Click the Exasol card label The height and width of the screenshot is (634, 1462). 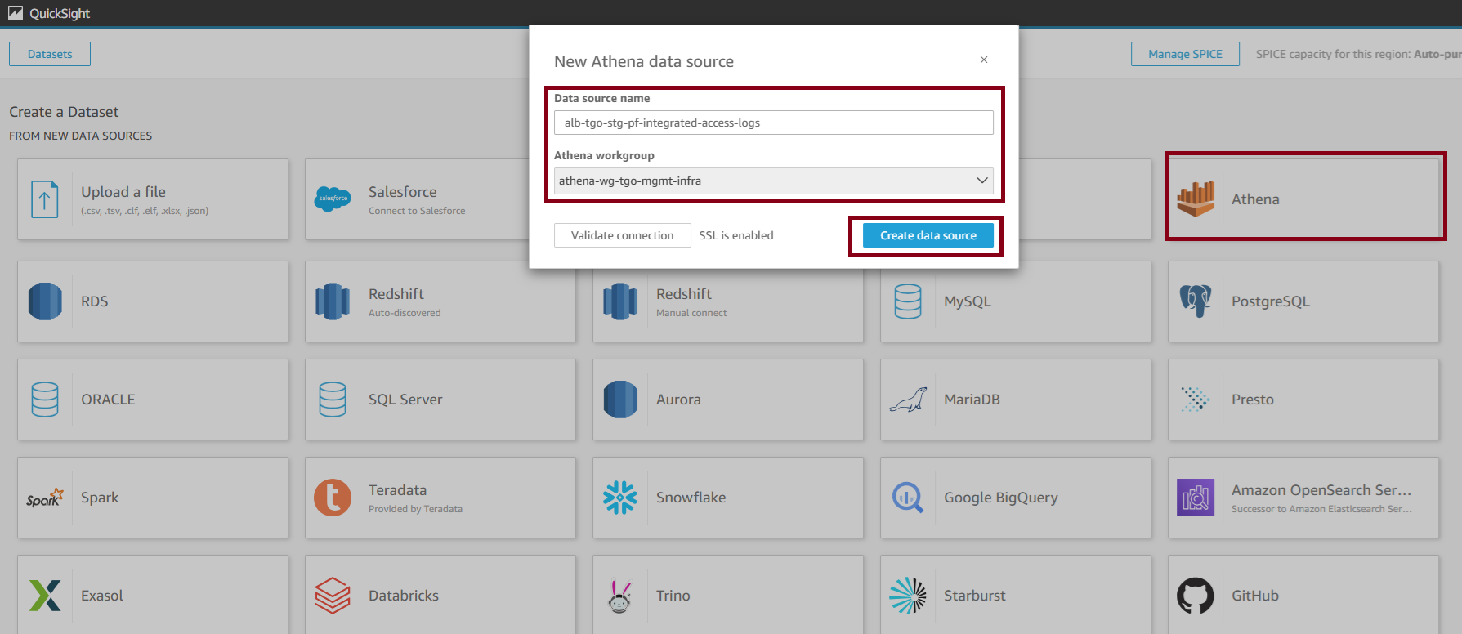(102, 596)
